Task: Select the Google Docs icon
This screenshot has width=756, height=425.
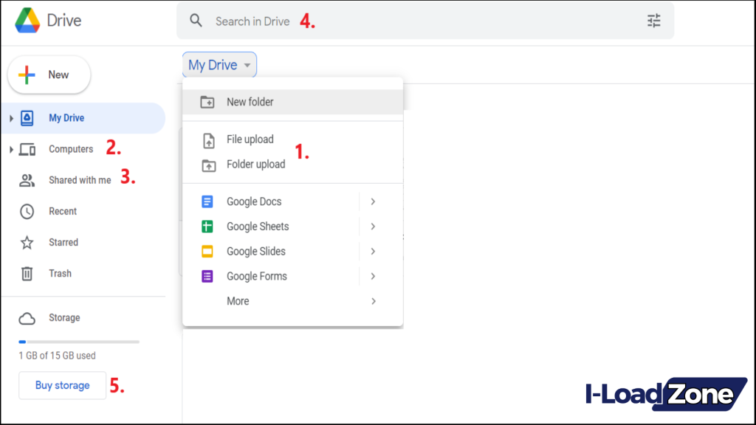Action: pos(207,201)
